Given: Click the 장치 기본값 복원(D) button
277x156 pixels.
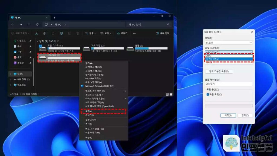Looking at the screenshot, I should pyautogui.click(x=219, y=71).
